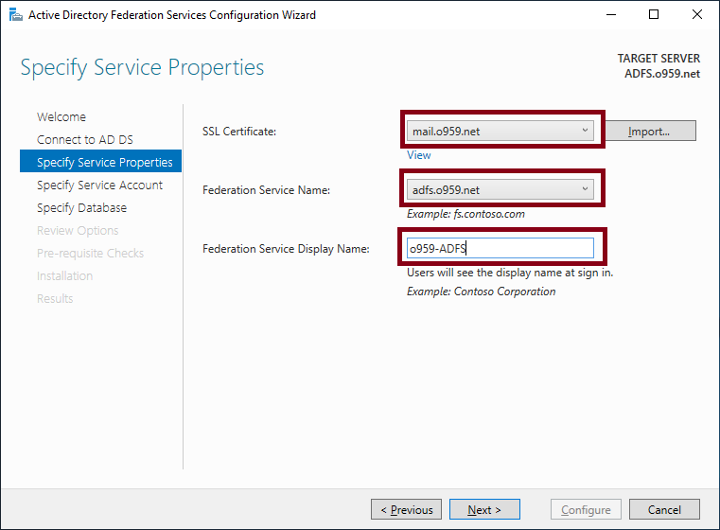The image size is (720, 530).
Task: Select the Pre-requisite Checks step
Action: pyautogui.click(x=90, y=253)
